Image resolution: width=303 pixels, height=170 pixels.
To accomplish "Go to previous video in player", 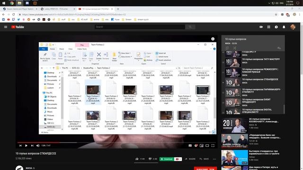I will pyautogui.click(x=20, y=145).
